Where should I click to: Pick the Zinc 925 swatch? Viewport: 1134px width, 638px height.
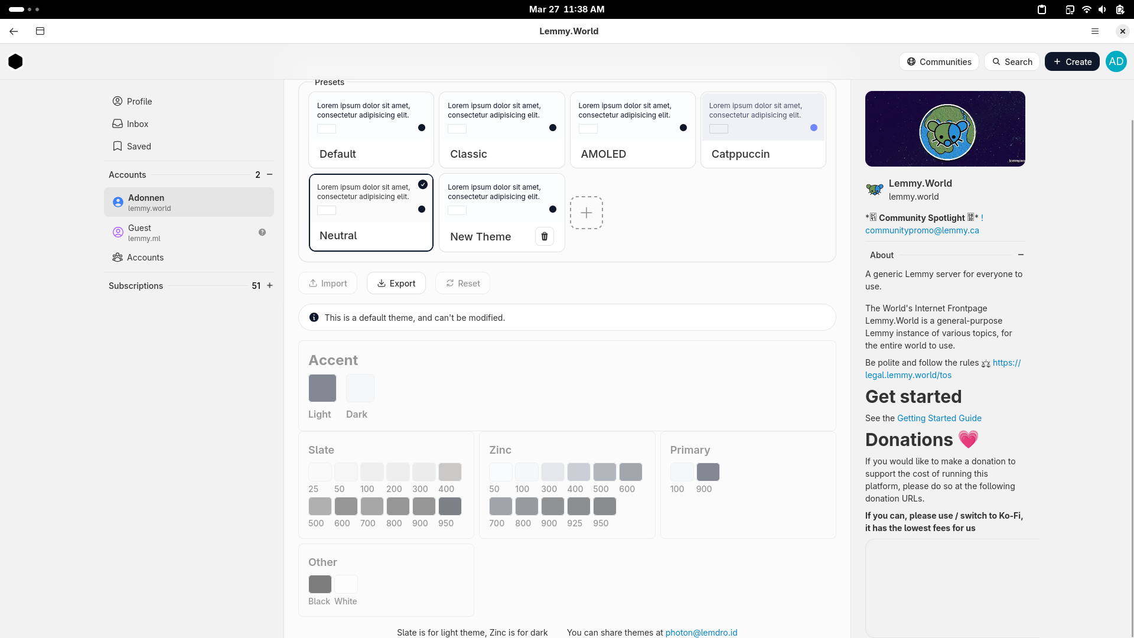point(579,506)
